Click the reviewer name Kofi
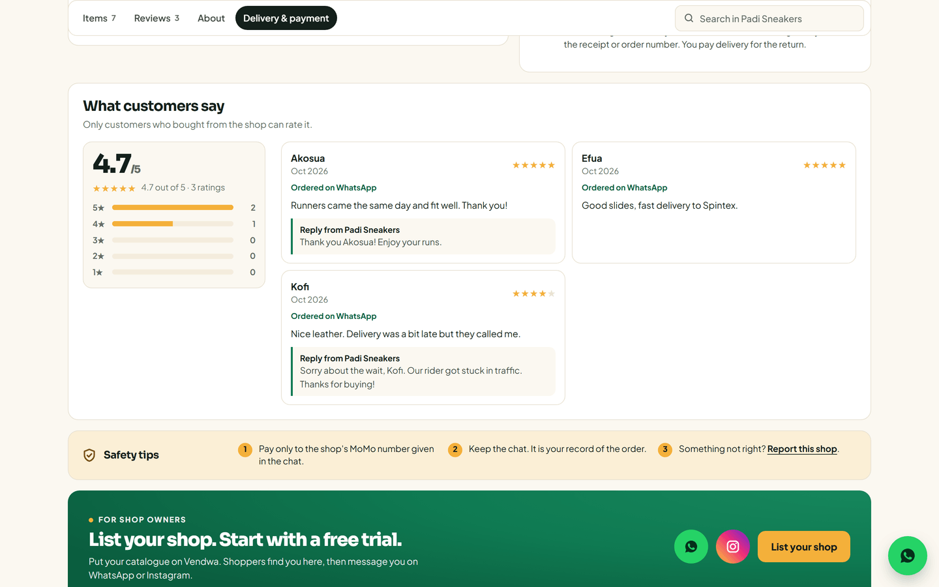939x587 pixels. pos(300,287)
